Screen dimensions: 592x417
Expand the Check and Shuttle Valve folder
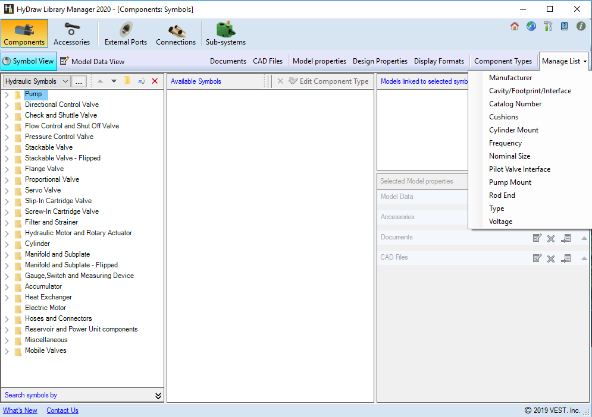[x=7, y=116]
